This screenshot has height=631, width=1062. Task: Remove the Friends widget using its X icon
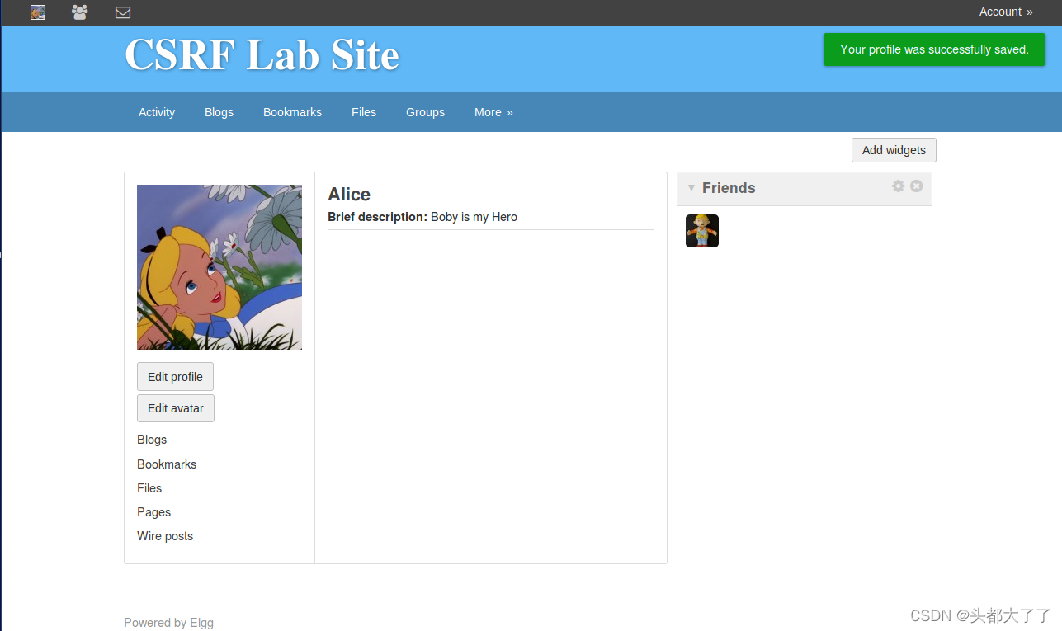pos(916,186)
